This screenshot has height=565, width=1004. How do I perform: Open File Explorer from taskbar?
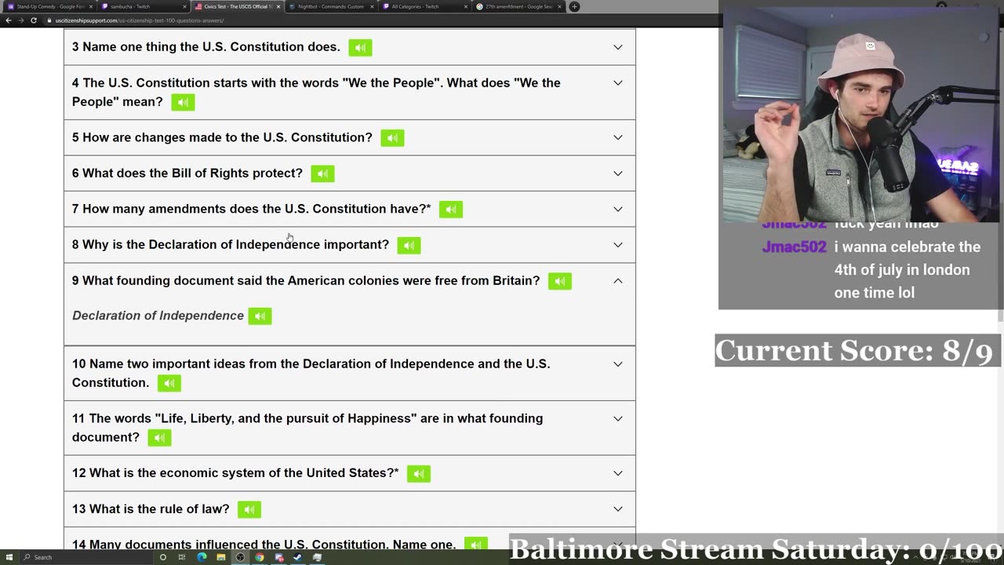click(220, 557)
